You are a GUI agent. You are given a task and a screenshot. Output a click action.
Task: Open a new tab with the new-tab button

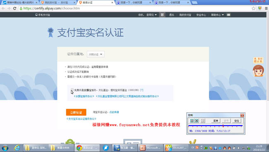(194, 2)
